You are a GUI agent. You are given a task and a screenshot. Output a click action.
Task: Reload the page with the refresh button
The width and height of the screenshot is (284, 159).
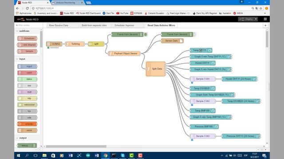[x=28, y=8]
